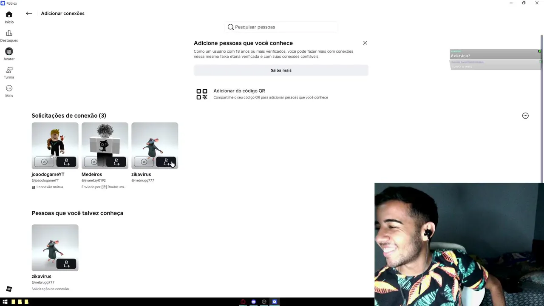This screenshot has width=544, height=306.
Task: Open Destaques in sidebar
Action: click(9, 36)
